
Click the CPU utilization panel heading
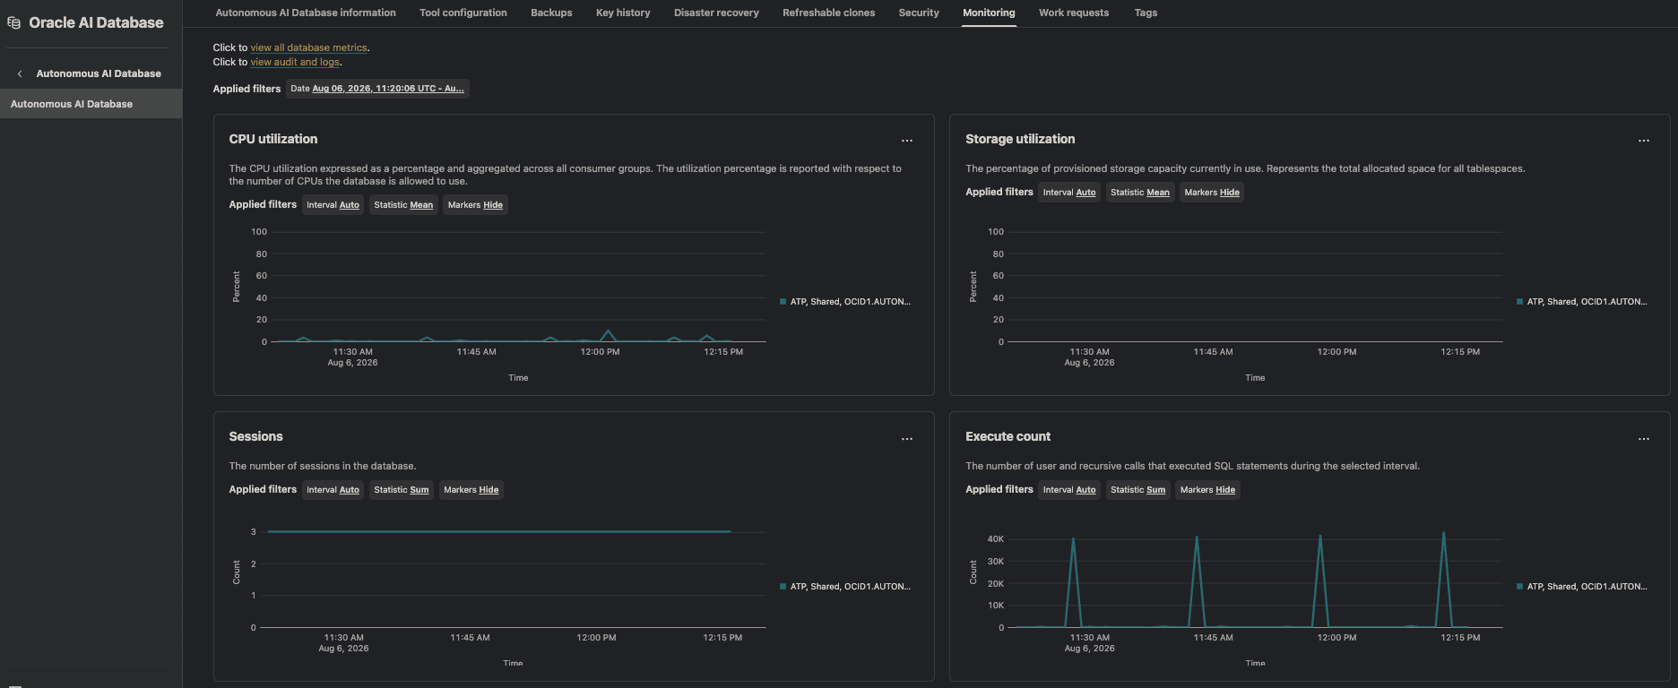[273, 139]
